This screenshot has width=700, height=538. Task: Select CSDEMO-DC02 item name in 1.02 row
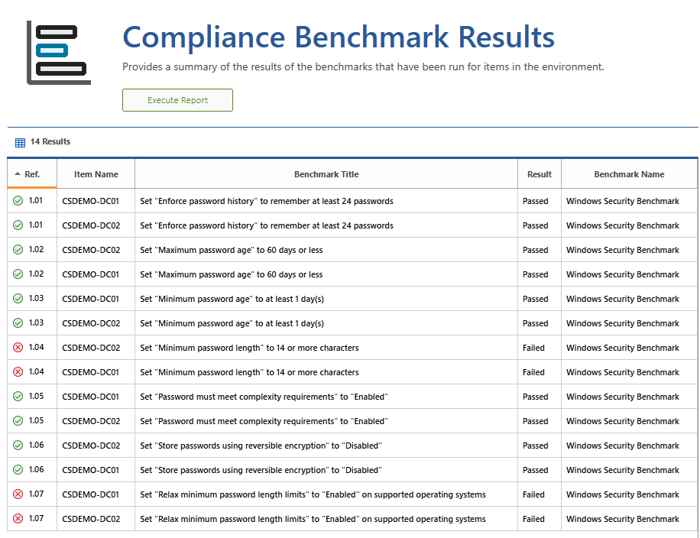(91, 250)
